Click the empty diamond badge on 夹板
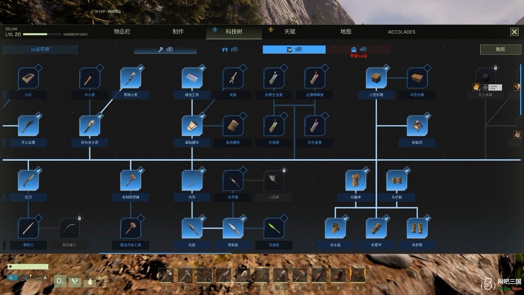524x295 pixels. pyautogui.click(x=243, y=68)
